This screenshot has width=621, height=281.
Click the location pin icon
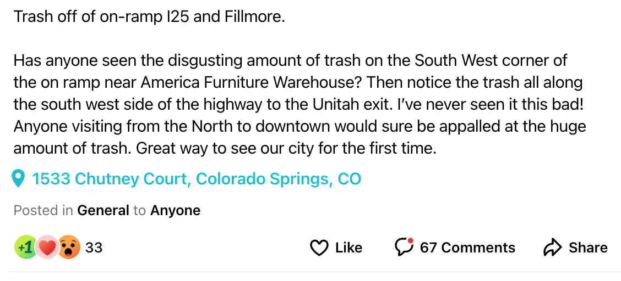(19, 178)
